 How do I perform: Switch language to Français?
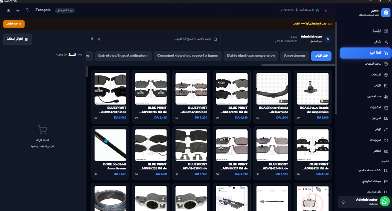[43, 10]
